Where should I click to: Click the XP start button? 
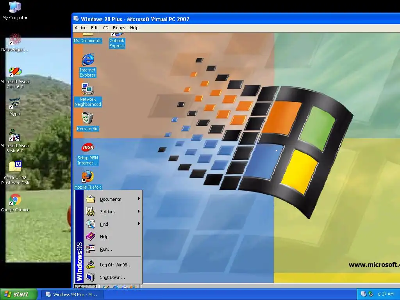[19, 294]
